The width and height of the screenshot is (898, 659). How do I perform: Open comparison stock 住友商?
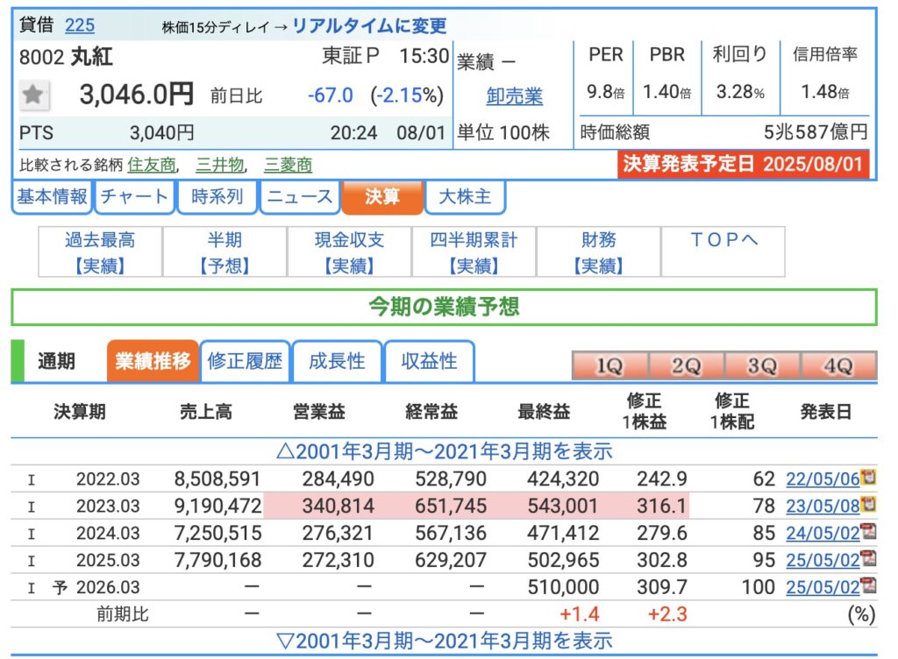[152, 165]
